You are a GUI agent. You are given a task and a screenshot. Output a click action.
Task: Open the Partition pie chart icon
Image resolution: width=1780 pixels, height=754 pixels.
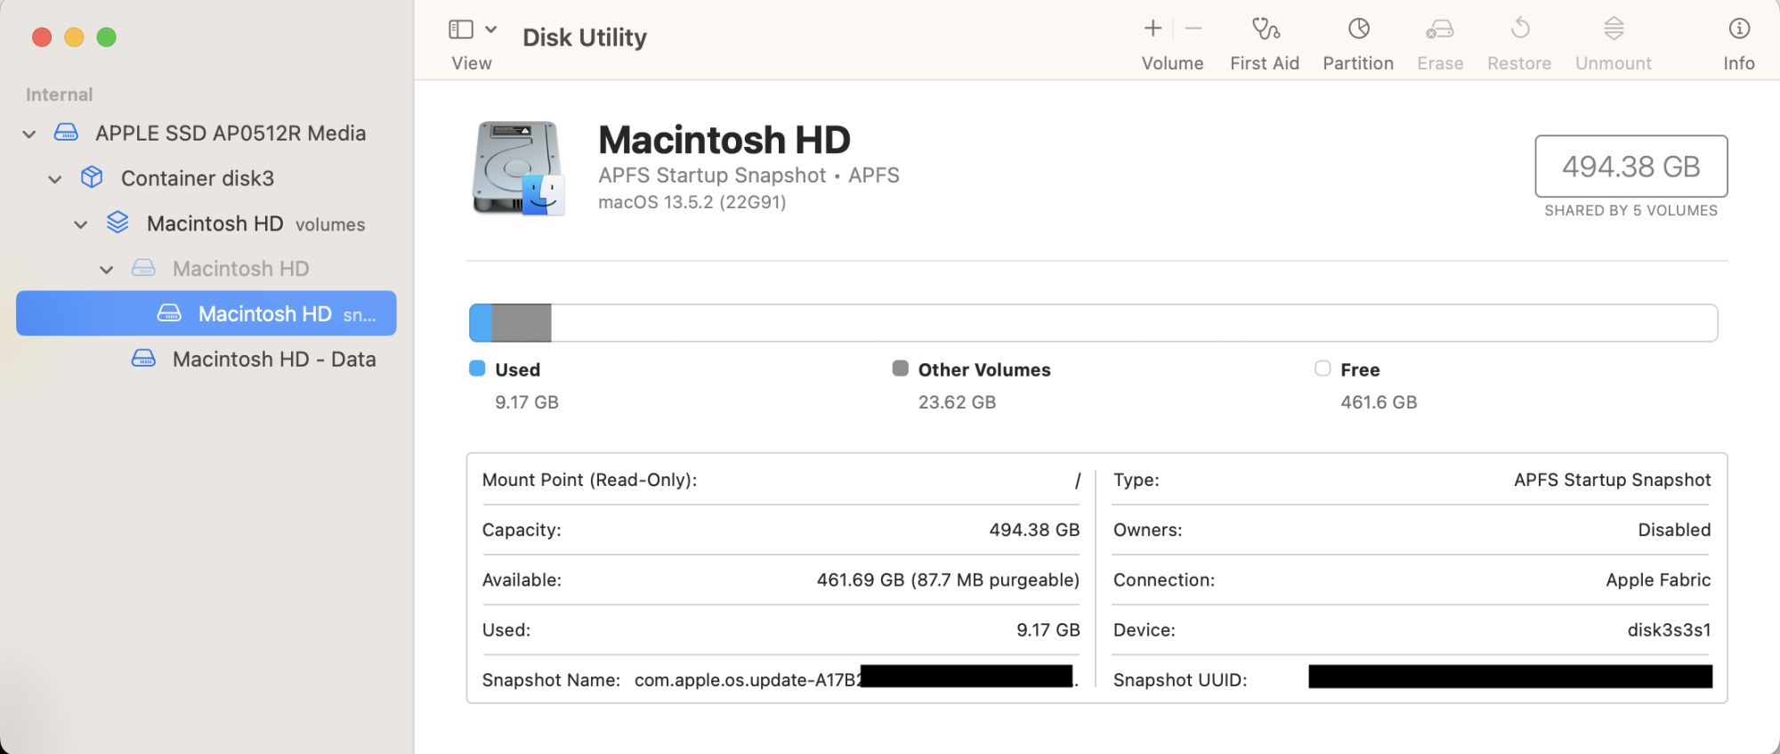coord(1358,28)
